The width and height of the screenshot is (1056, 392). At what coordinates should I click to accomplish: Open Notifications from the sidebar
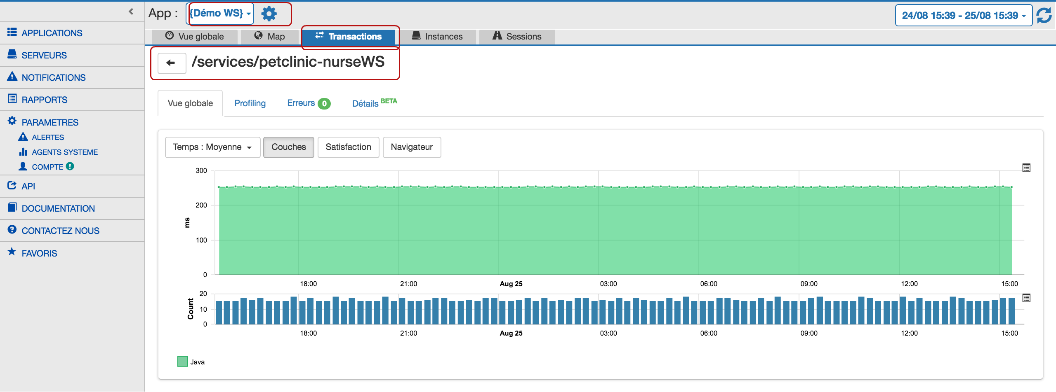53,77
